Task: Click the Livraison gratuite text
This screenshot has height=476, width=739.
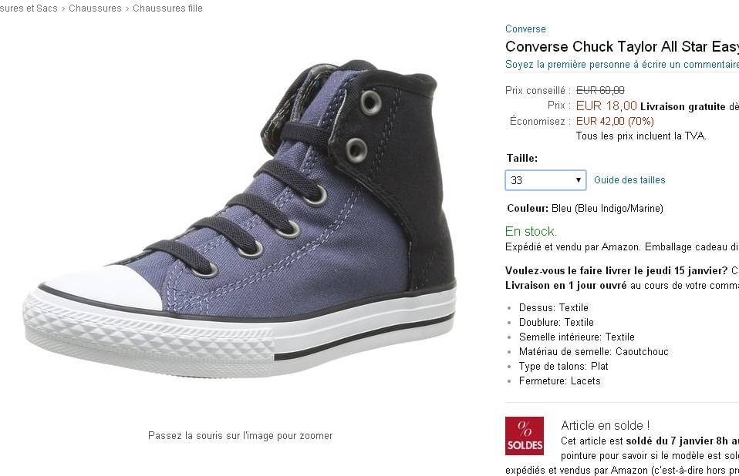Action: pos(683,106)
